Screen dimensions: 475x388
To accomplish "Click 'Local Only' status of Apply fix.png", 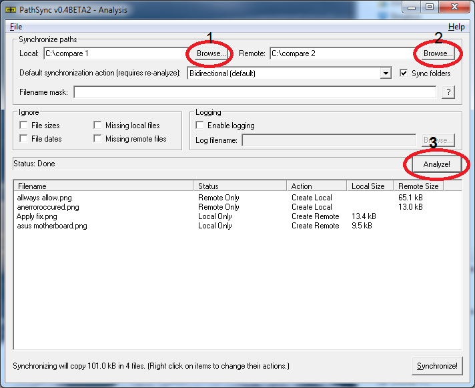I will tap(215, 216).
